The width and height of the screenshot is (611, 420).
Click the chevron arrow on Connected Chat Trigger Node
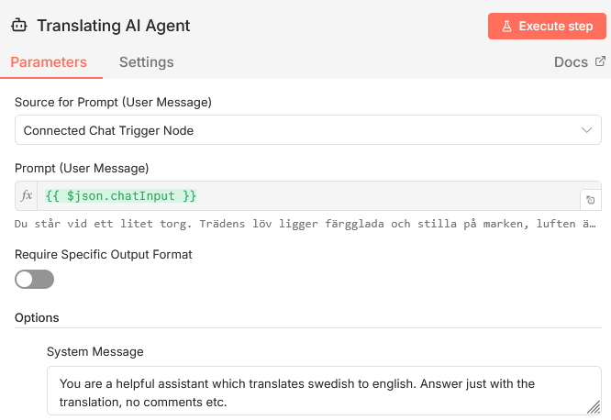click(x=587, y=130)
